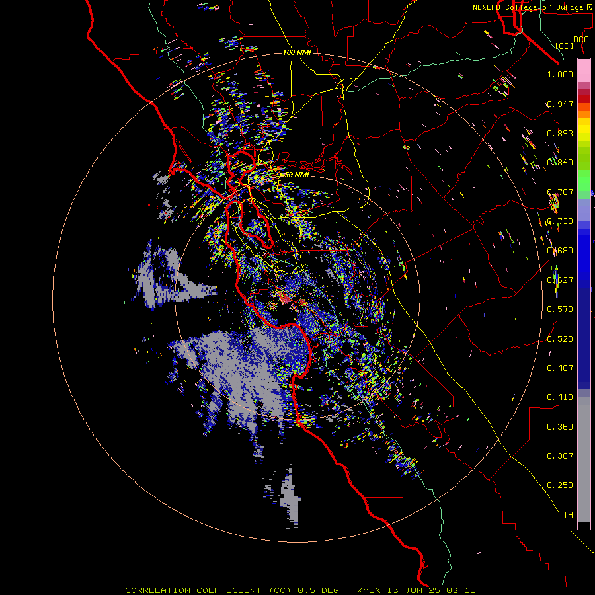Click the 0.680 legend value
The width and height of the screenshot is (595, 595).
[x=560, y=251]
